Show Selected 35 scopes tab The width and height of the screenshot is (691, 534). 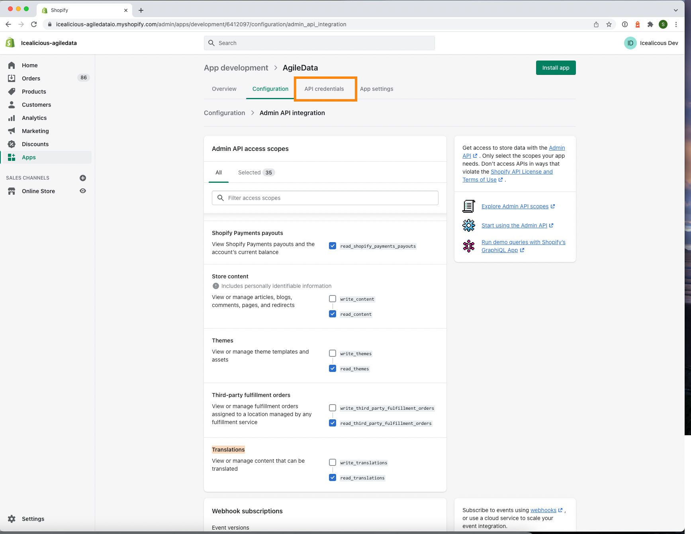click(256, 172)
